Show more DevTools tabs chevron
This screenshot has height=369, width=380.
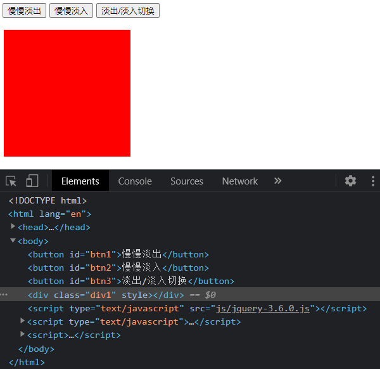278,181
